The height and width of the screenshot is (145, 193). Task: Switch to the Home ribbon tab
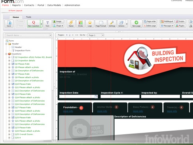click(16, 17)
